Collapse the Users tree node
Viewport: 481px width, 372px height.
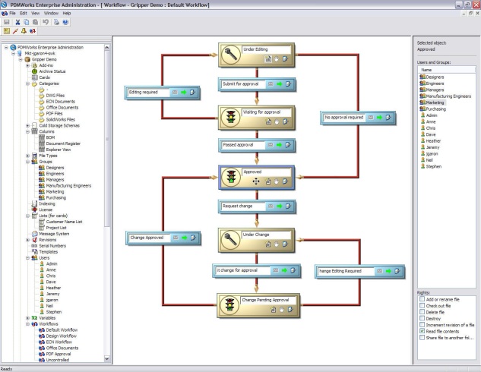point(27,258)
